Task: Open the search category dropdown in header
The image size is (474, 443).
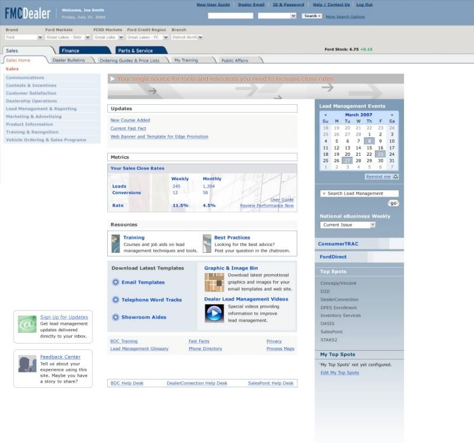Action: pos(277,16)
